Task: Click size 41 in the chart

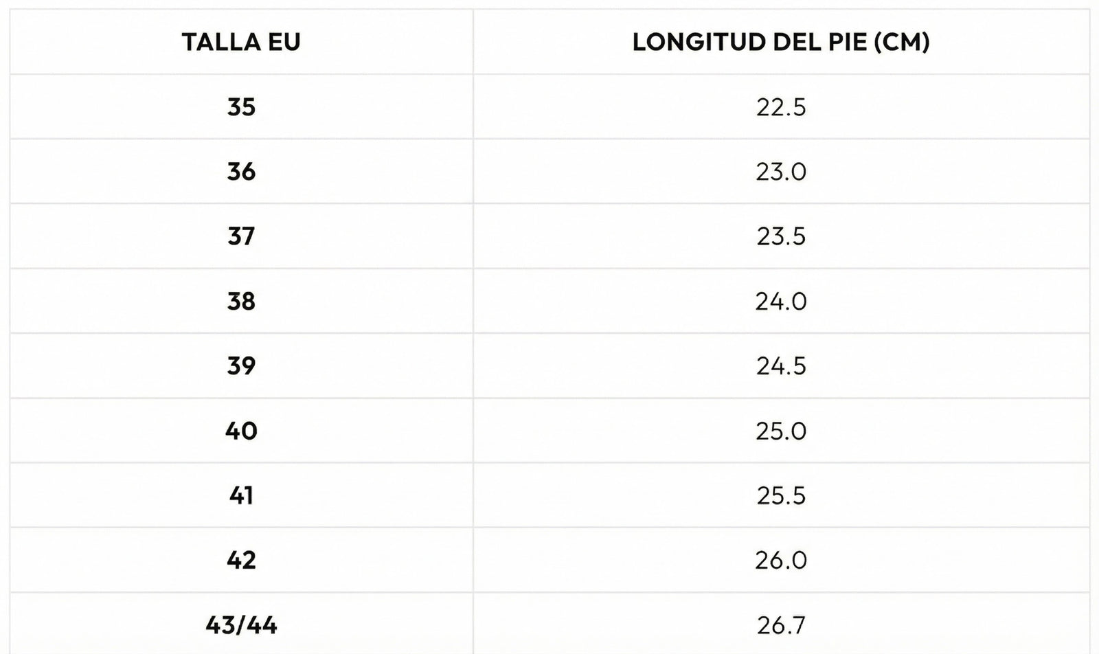Action: (x=241, y=495)
